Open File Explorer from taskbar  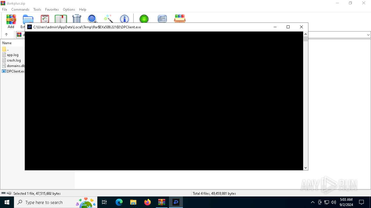(133, 202)
